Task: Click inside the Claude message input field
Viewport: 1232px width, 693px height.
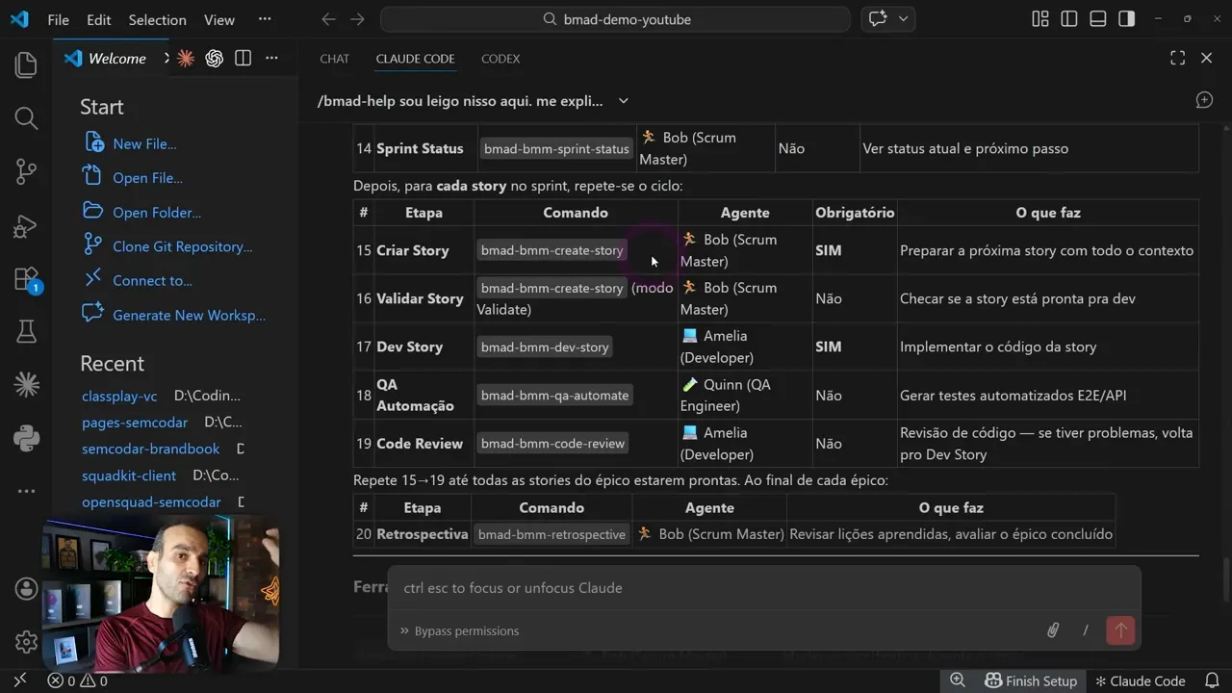Action: [674, 587]
